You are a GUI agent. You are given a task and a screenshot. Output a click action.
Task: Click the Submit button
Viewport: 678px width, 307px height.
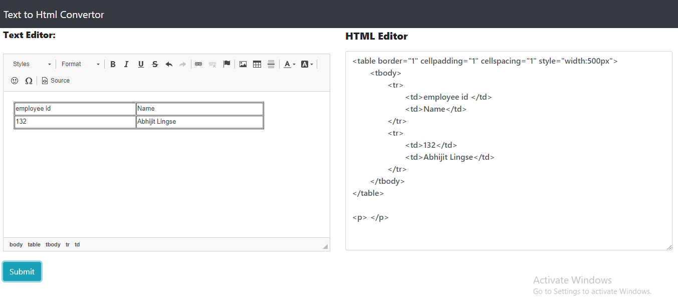click(x=22, y=271)
